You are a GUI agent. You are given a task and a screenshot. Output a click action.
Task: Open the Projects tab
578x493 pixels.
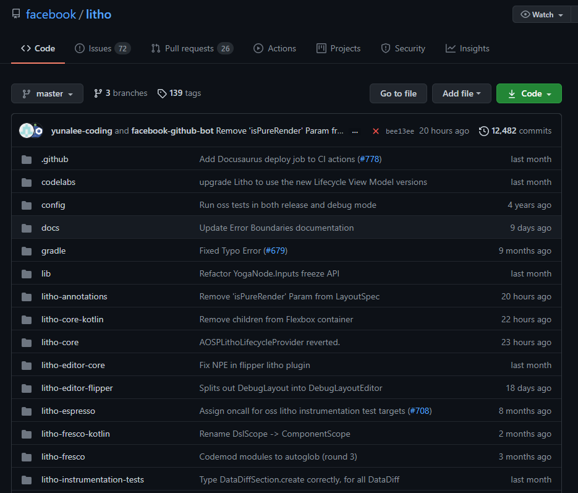(338, 48)
